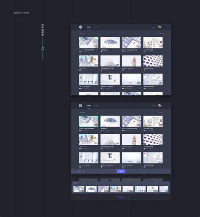Image resolution: width=200 pixels, height=217 pixels.
Task: Open the striped umbrella thumbnail in the upper screen
Action: pyautogui.click(x=110, y=43)
